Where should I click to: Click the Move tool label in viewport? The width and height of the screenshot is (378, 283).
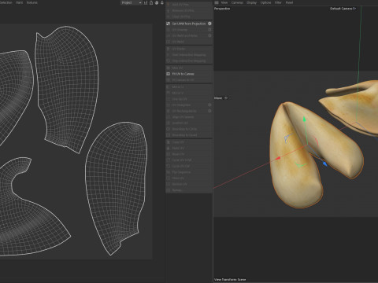(x=218, y=98)
